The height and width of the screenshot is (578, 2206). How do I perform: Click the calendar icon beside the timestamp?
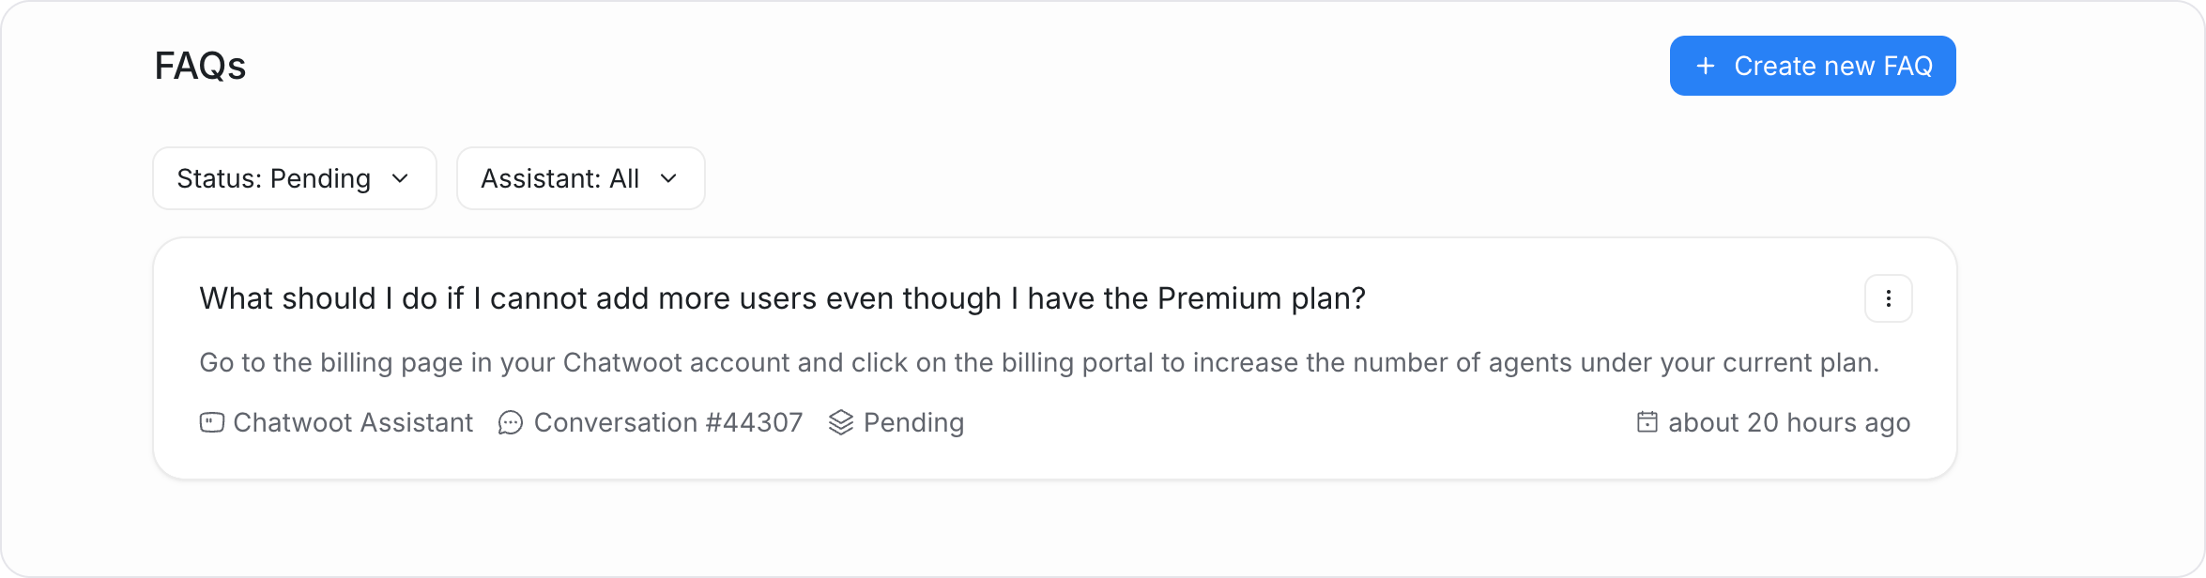point(1647,421)
